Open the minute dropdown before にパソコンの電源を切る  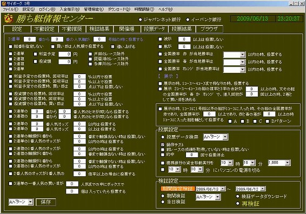[200, 169]
